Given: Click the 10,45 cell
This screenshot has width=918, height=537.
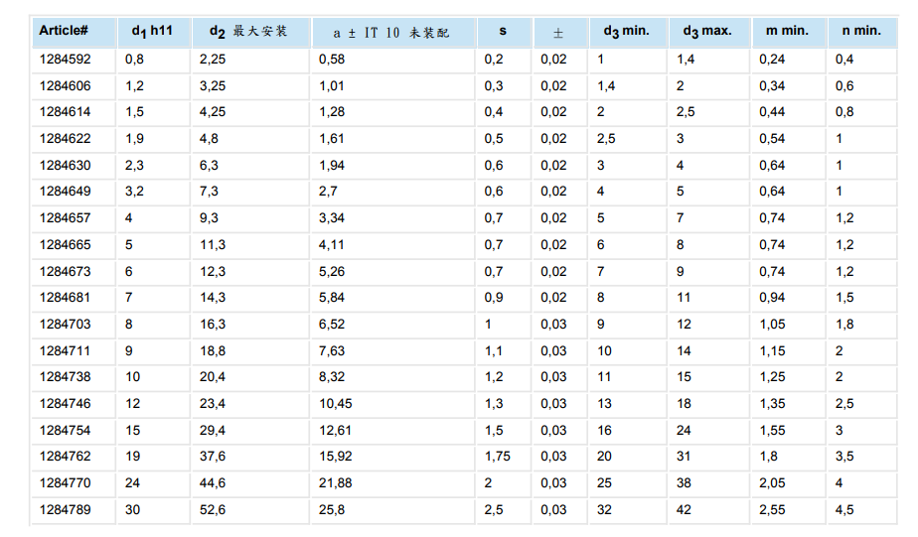Looking at the screenshot, I should click(335, 404).
